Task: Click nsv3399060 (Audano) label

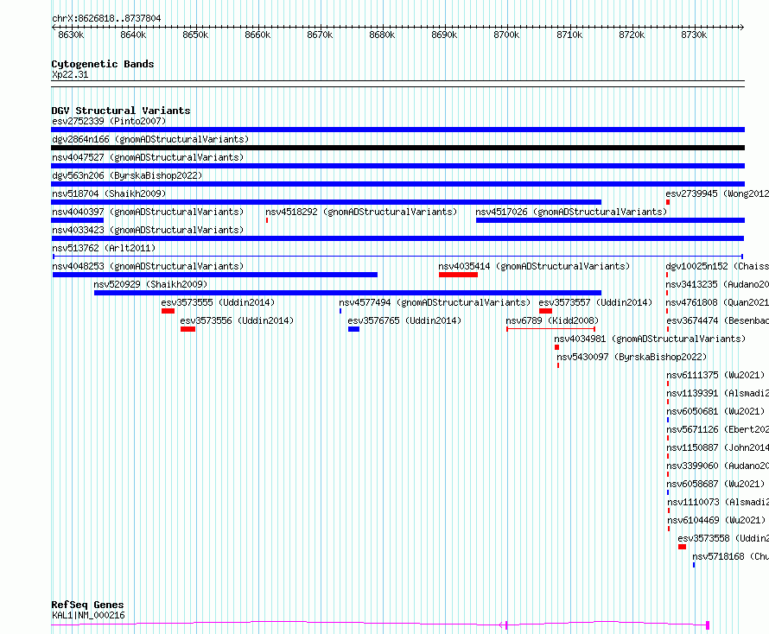Action: pyautogui.click(x=717, y=466)
